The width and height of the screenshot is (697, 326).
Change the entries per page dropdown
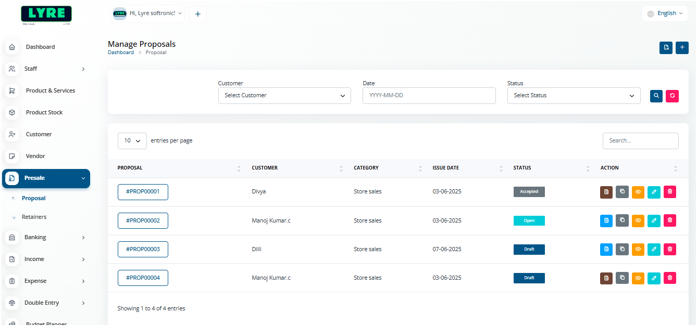(x=132, y=141)
